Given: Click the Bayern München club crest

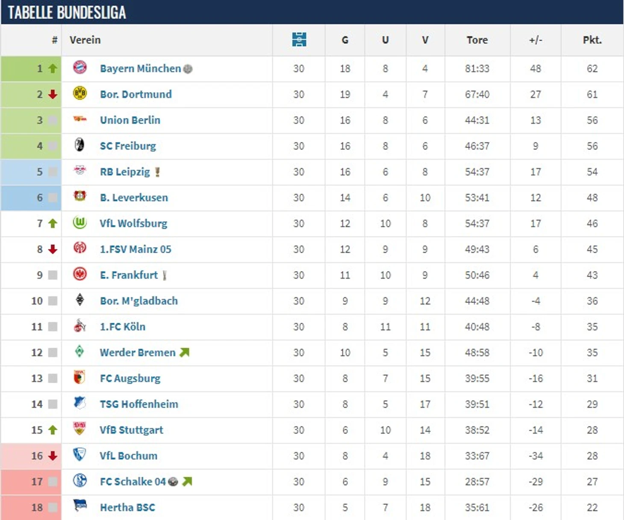Looking at the screenshot, I should [80, 68].
